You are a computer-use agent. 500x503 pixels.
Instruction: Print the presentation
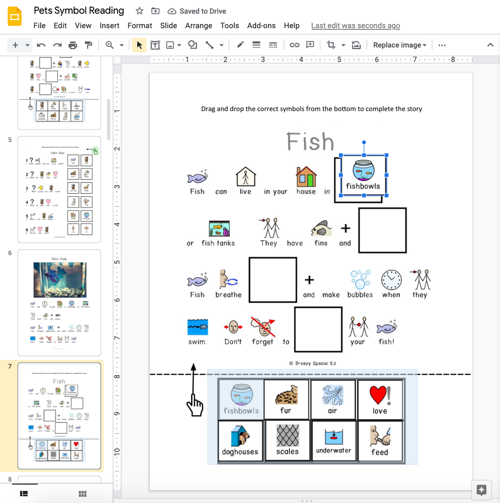pos(73,45)
